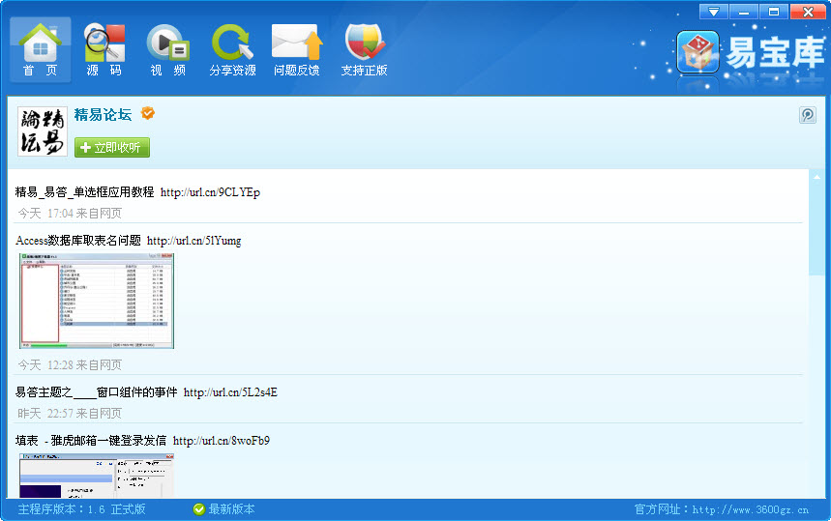Viewport: 831px width, 521px height.
Task: Open the 雅虎邮箱 post screenshot thumbnail
Action: (x=97, y=476)
